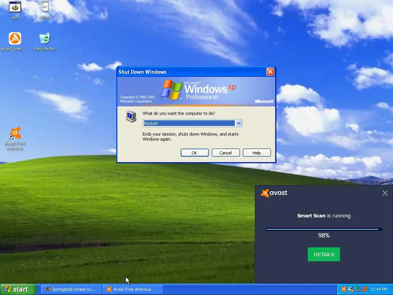393x295 pixels.
Task: Click the avast logo in scan popup
Action: click(274, 193)
